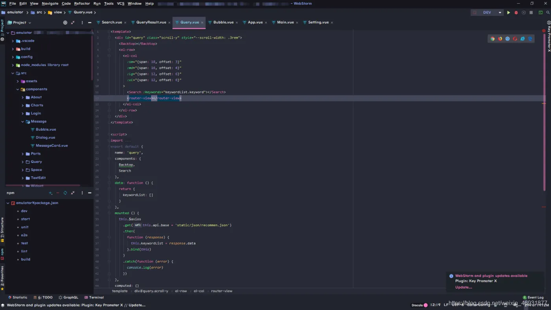Collapse the src folder
This screenshot has height=310, width=551.
(13, 73)
